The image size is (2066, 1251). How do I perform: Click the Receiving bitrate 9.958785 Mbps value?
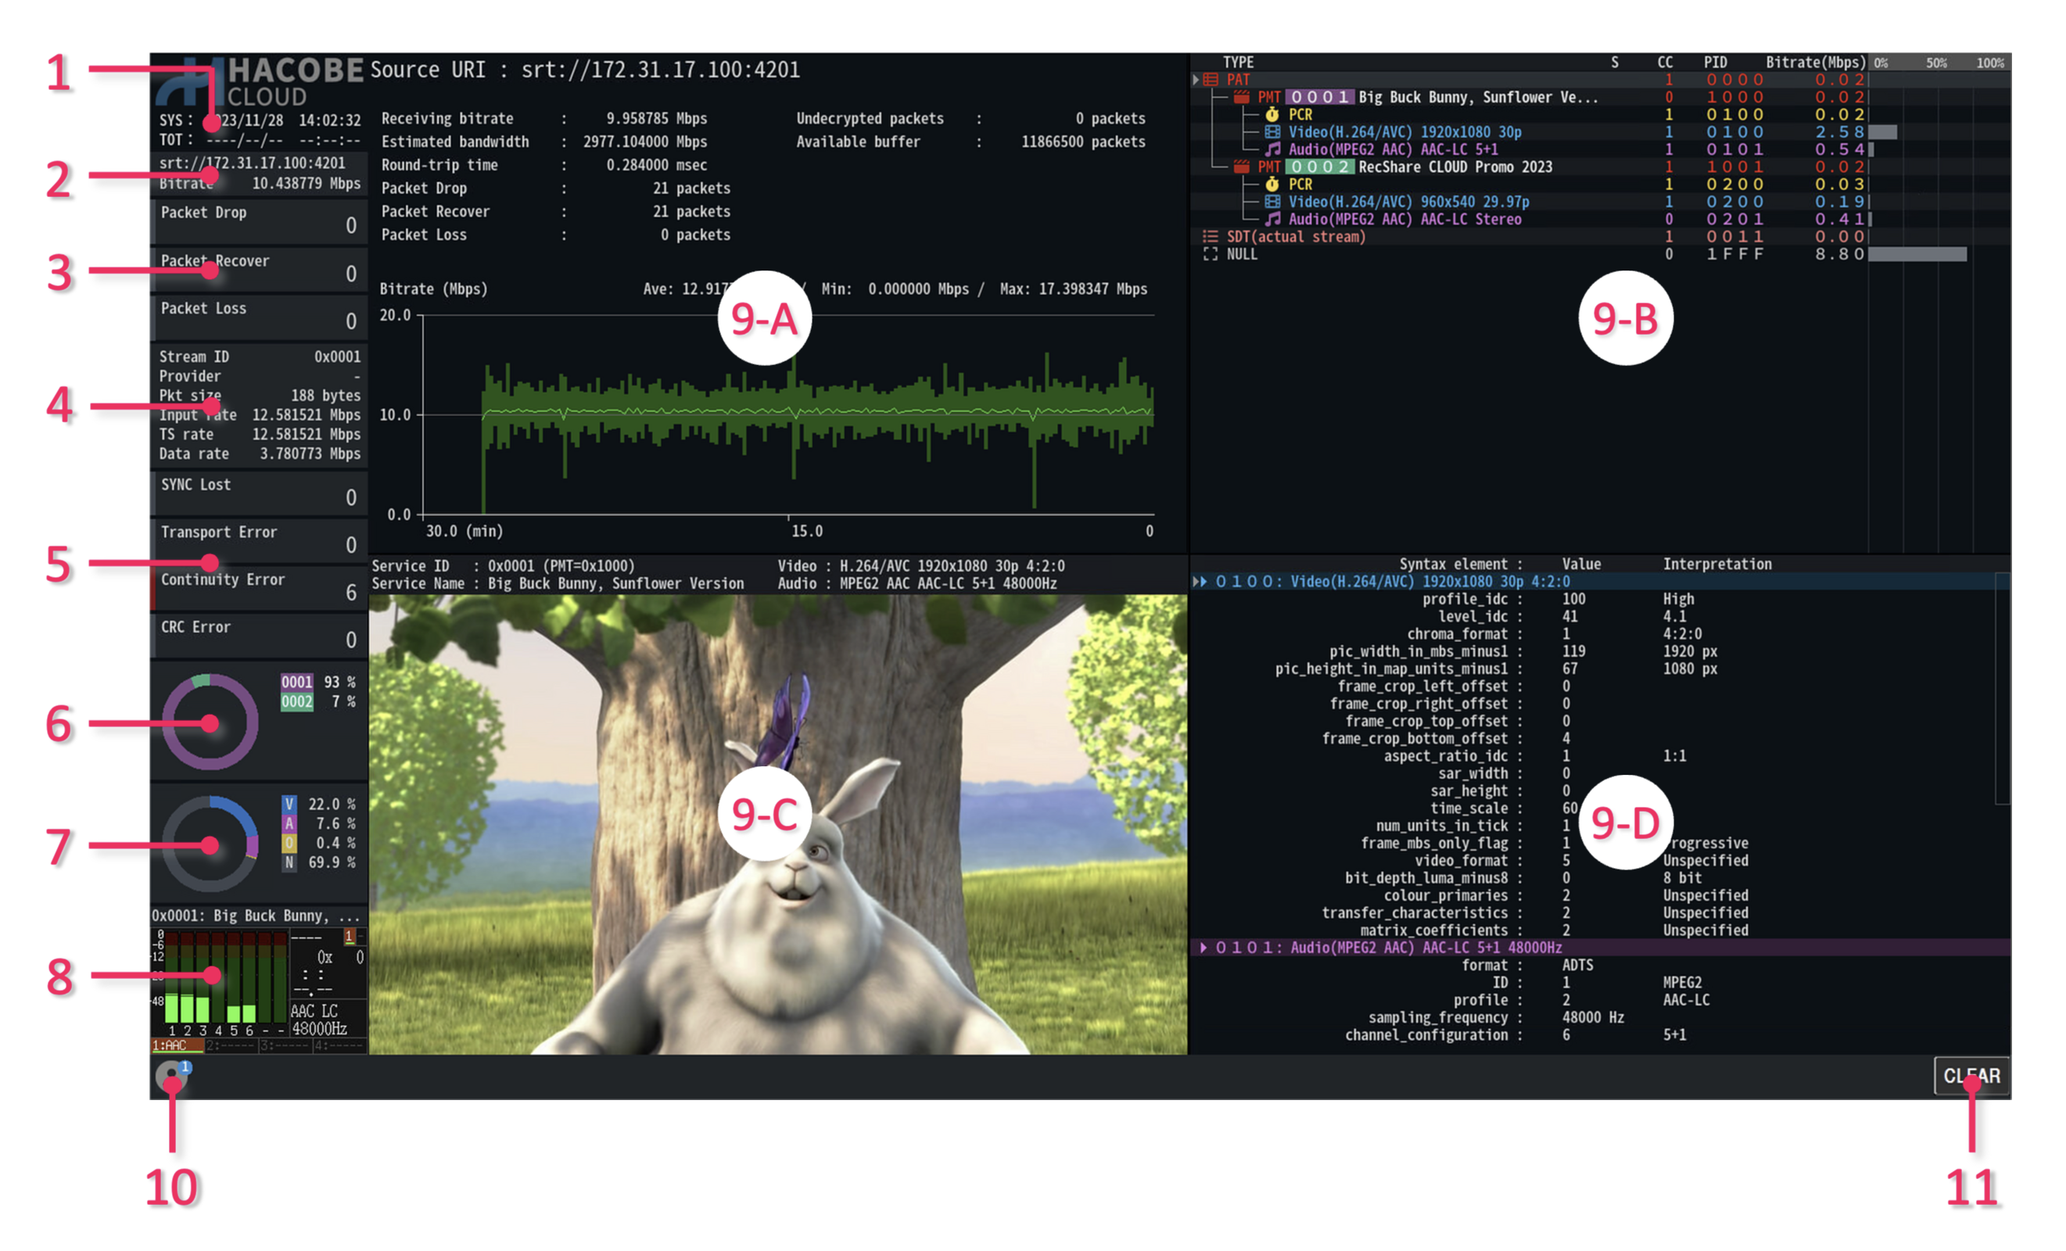[x=657, y=118]
